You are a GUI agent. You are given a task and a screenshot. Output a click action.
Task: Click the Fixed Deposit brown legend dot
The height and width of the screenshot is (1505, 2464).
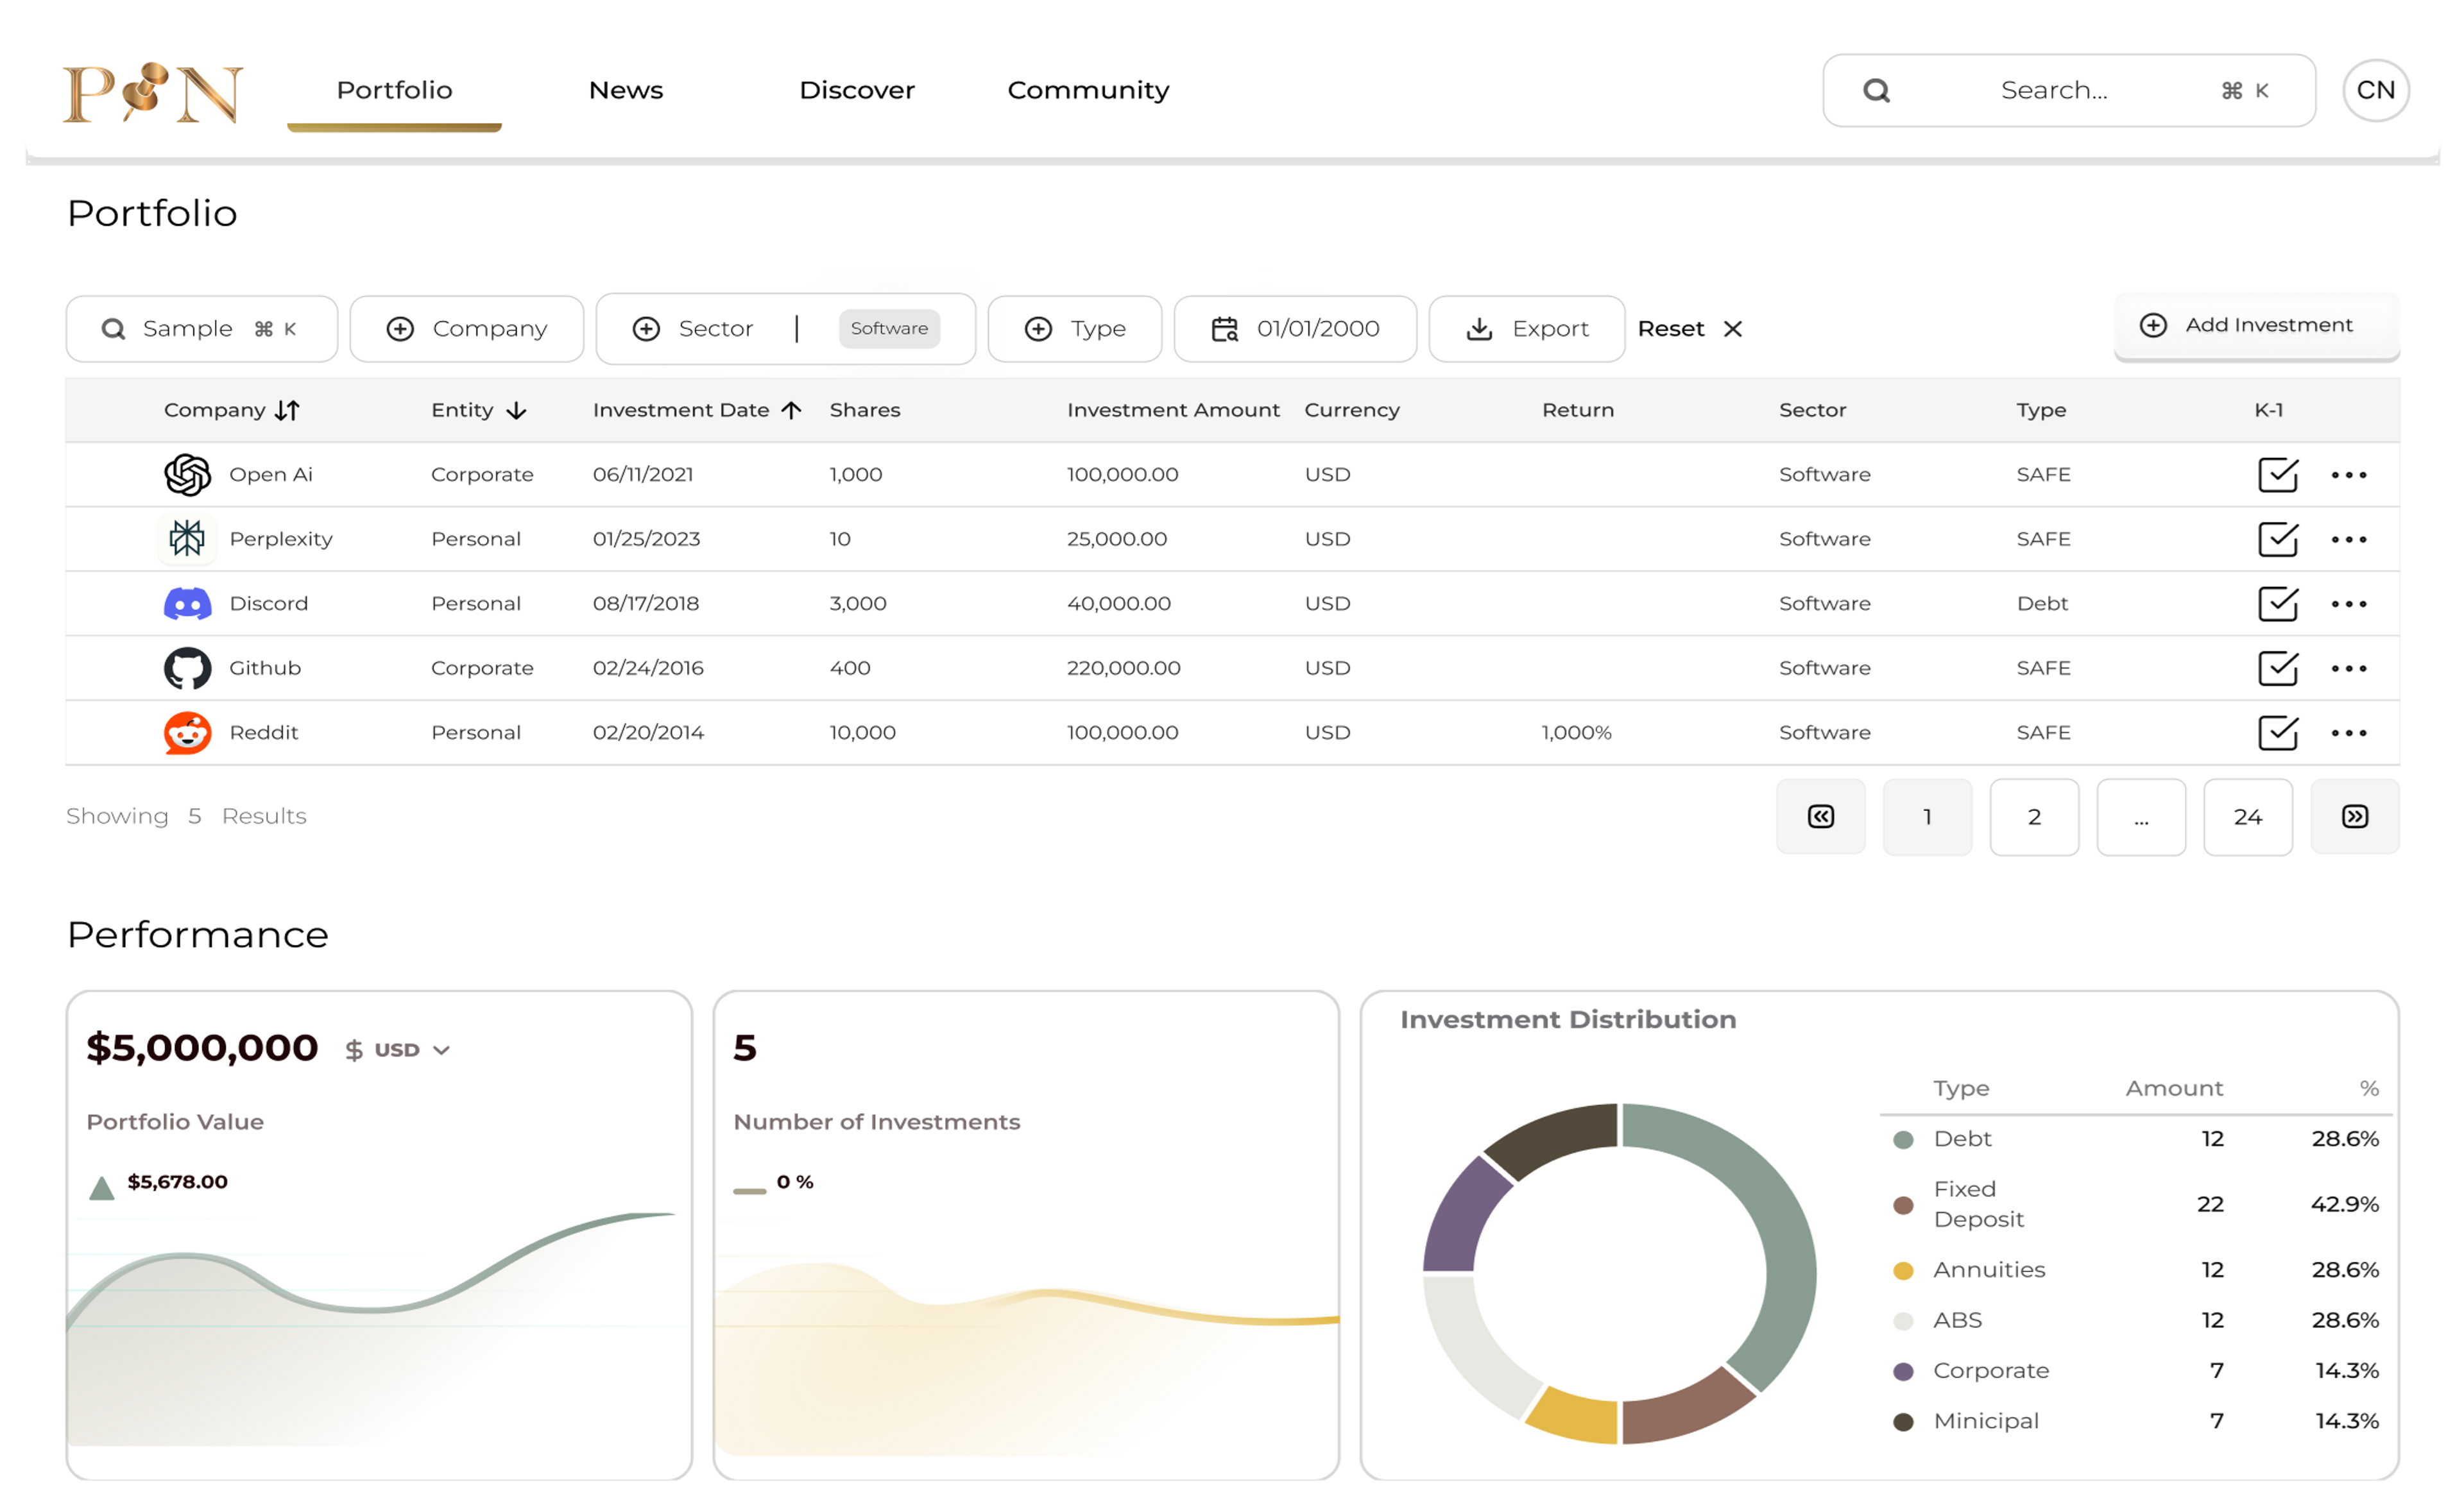coord(1903,1205)
